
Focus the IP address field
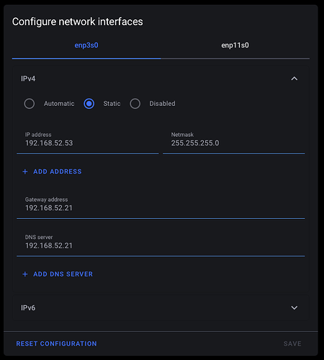click(x=88, y=140)
